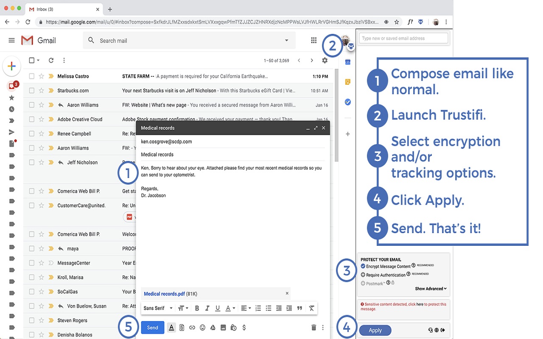
Task: Add a bulleted list to the message
Action: tap(269, 308)
